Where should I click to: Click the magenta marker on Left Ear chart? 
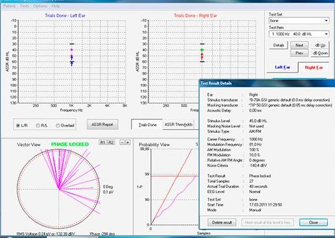pos(72,50)
